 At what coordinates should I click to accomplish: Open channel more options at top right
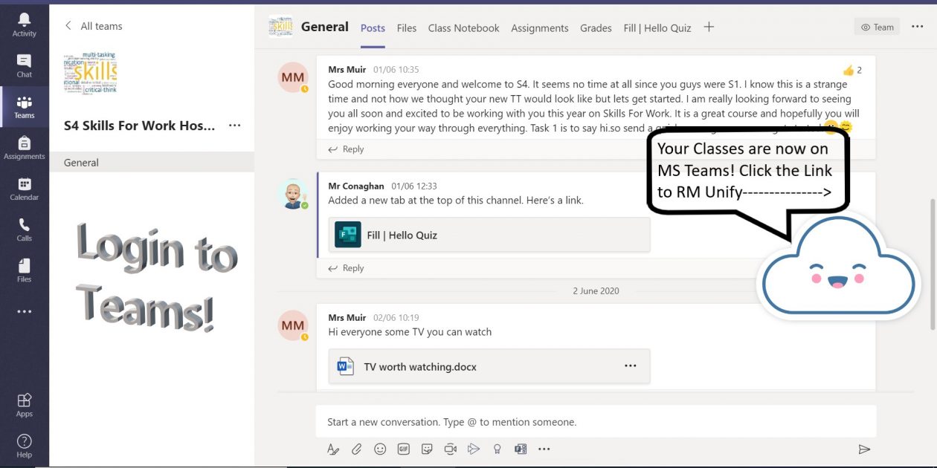917,27
